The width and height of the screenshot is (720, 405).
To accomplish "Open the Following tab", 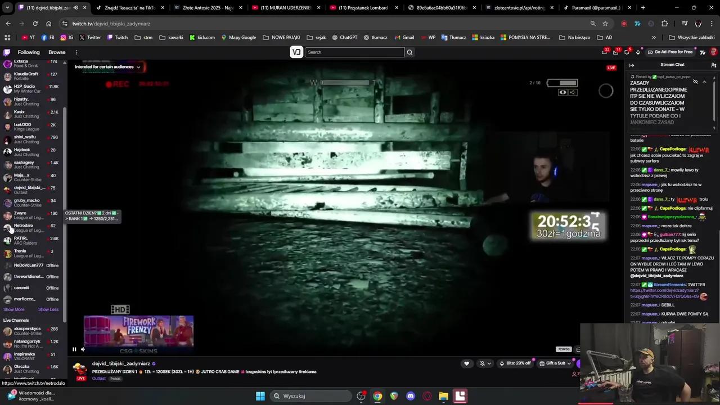I will 29,52.
